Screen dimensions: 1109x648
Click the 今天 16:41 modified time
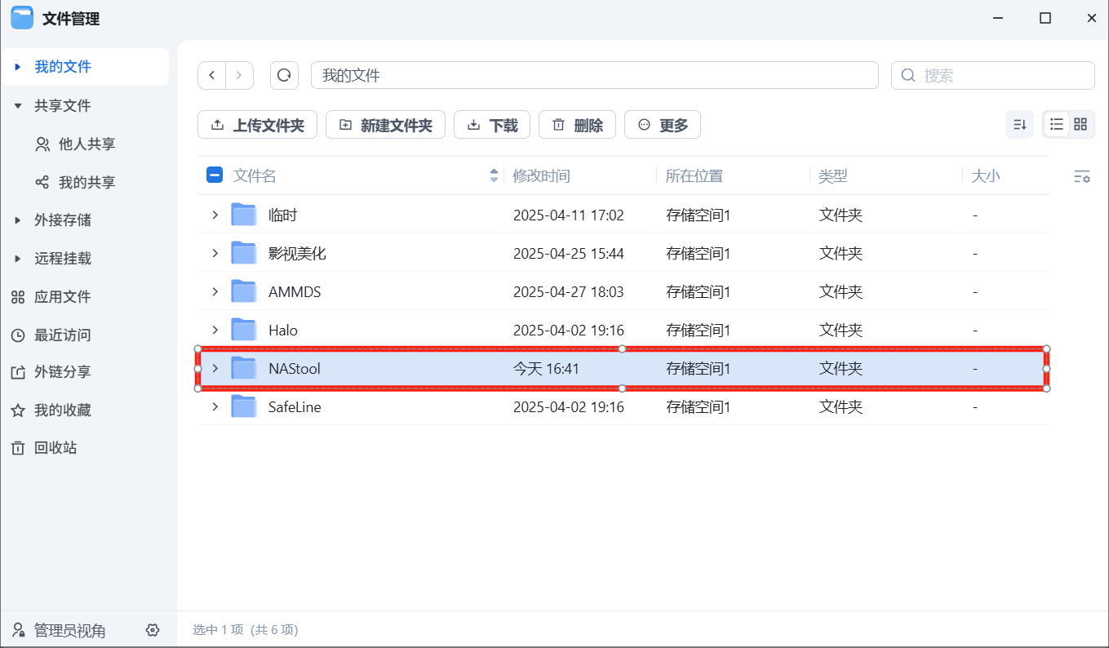click(x=546, y=369)
